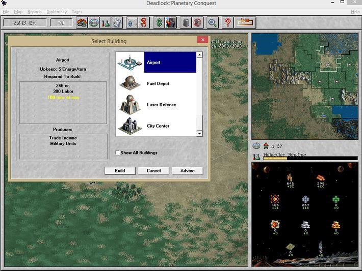
Task: Click the iron cubes resource icon showing 267
Action: [305, 199]
